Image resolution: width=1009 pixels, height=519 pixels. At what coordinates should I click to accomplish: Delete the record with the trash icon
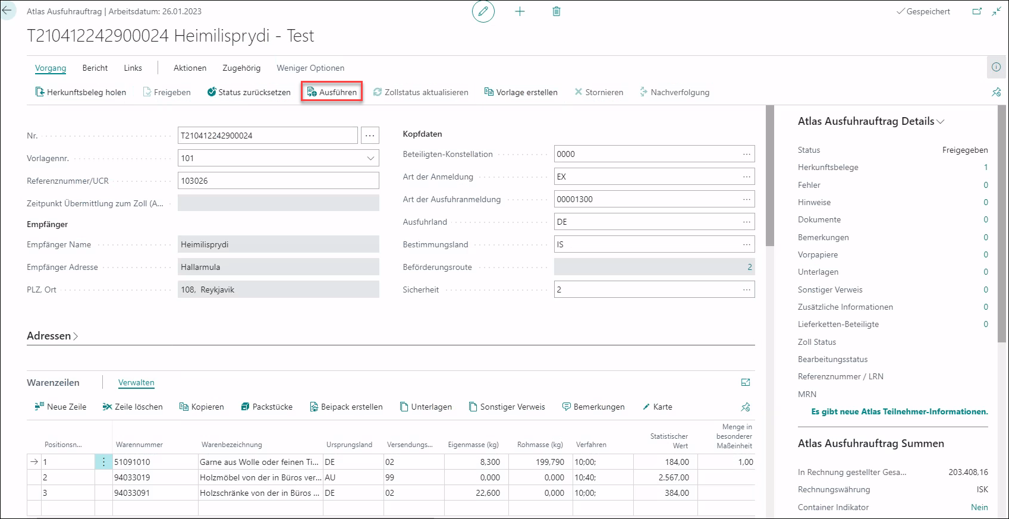click(x=557, y=11)
